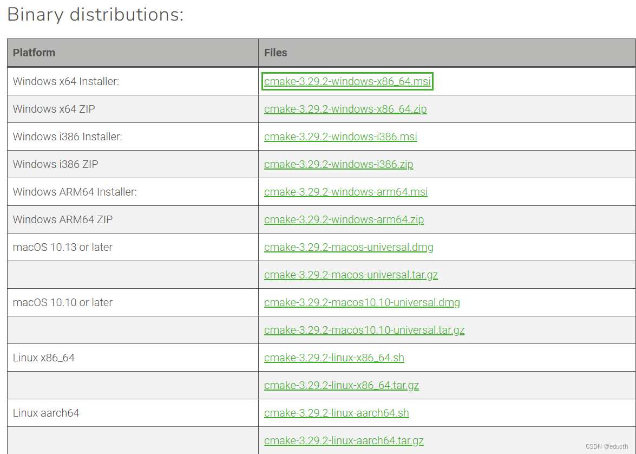This screenshot has height=454, width=636.
Task: Download cmake-3.29.2-windows-x86_64.msi installer
Action: pyautogui.click(x=347, y=81)
